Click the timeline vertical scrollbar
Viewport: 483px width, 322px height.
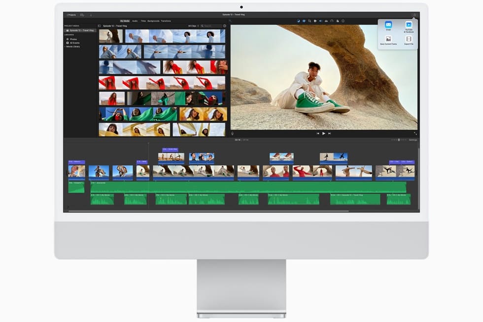[x=418, y=179]
